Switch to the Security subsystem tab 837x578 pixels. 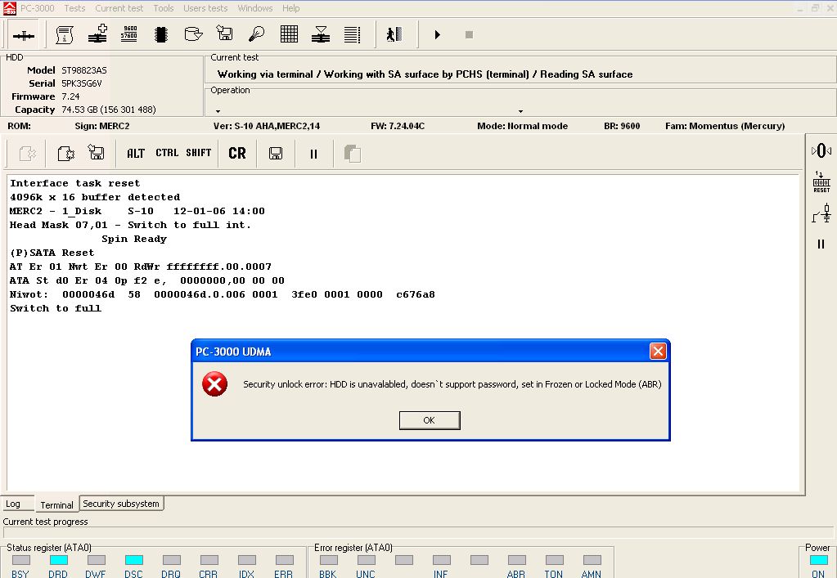[121, 504]
